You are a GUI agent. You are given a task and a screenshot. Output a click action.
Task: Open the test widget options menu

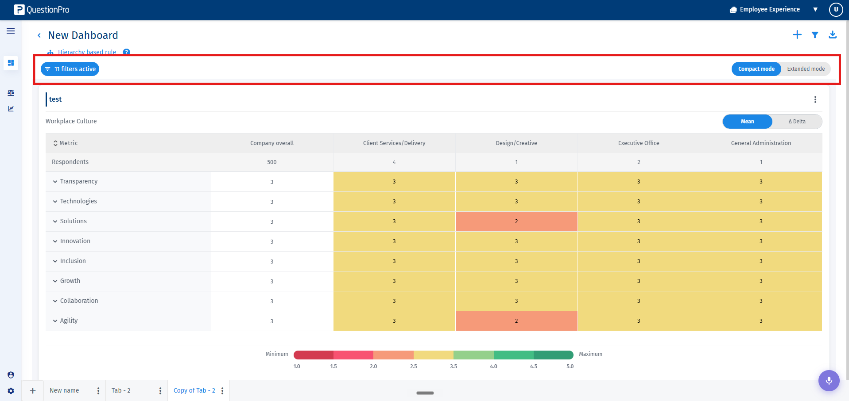click(815, 99)
